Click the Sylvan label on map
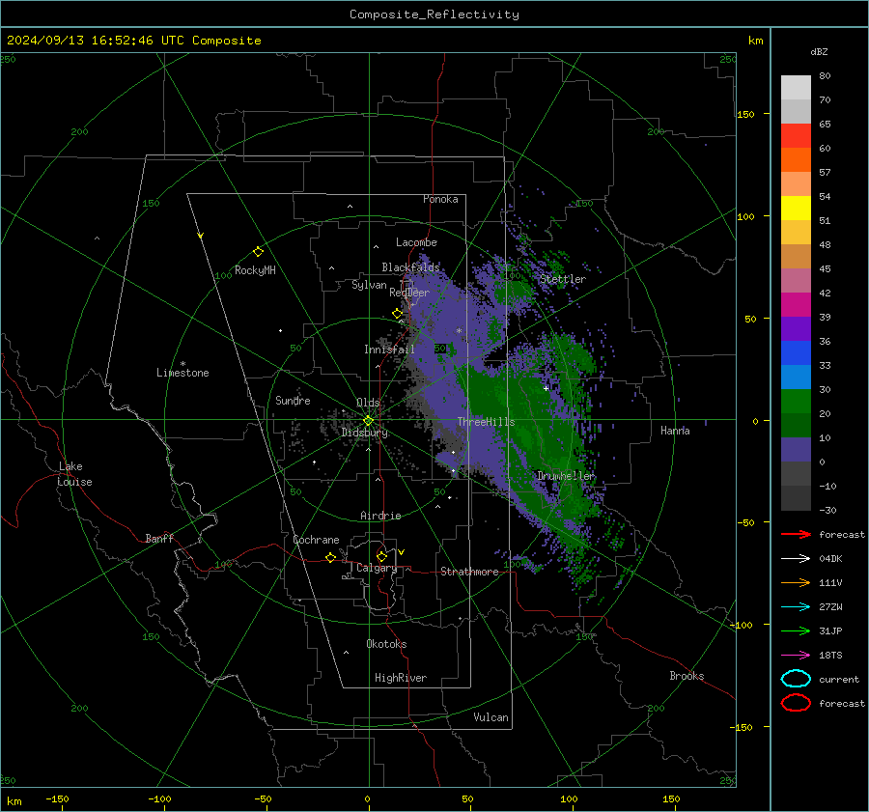869x812 pixels. click(369, 285)
